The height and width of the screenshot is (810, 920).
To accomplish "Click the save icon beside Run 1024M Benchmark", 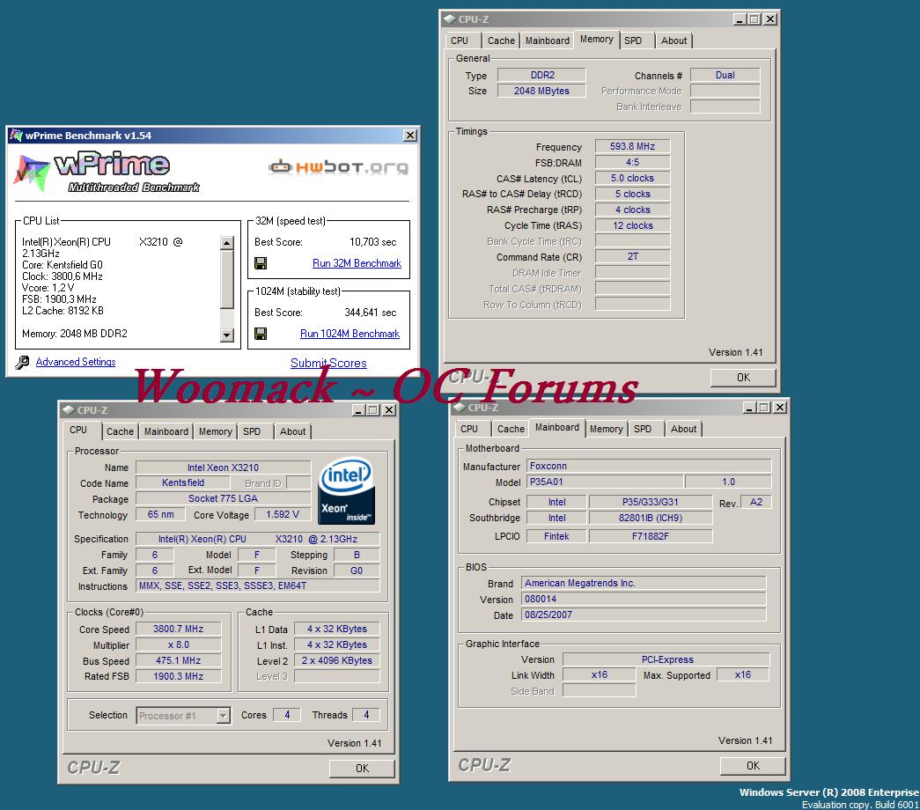I will [x=261, y=334].
